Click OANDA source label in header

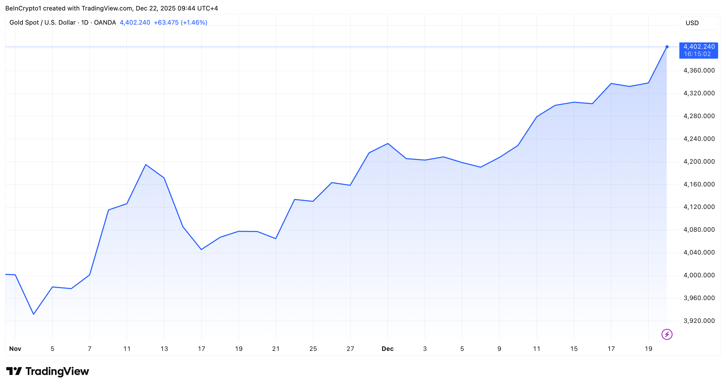[105, 23]
